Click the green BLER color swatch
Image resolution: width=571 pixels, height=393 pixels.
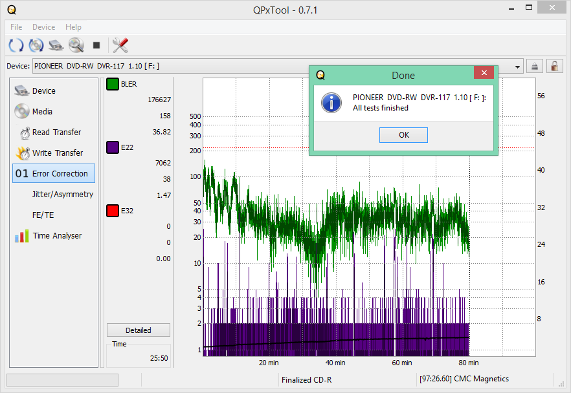pos(113,84)
